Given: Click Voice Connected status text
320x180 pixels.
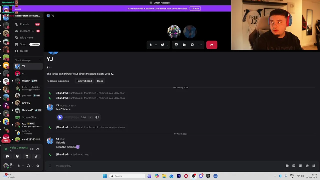Looking at the screenshot, I should 19,148.
